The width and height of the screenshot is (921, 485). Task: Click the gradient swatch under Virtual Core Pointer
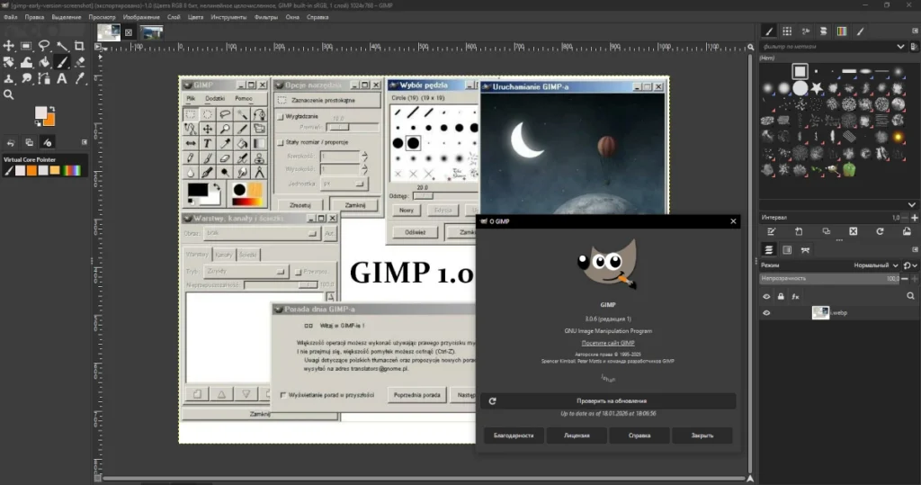coord(72,170)
